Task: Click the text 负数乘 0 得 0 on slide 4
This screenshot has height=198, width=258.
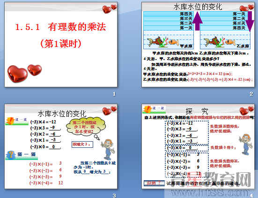Action: click(223, 147)
